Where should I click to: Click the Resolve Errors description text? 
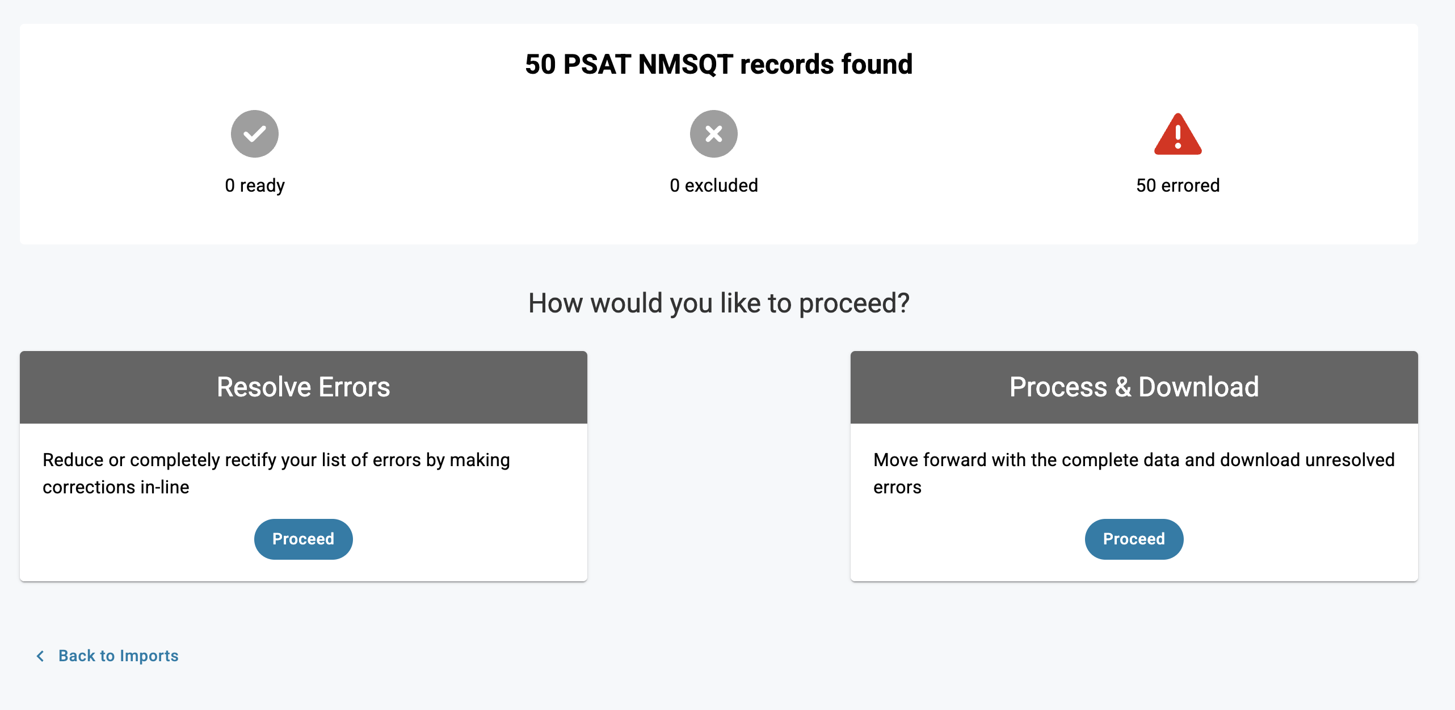point(276,460)
